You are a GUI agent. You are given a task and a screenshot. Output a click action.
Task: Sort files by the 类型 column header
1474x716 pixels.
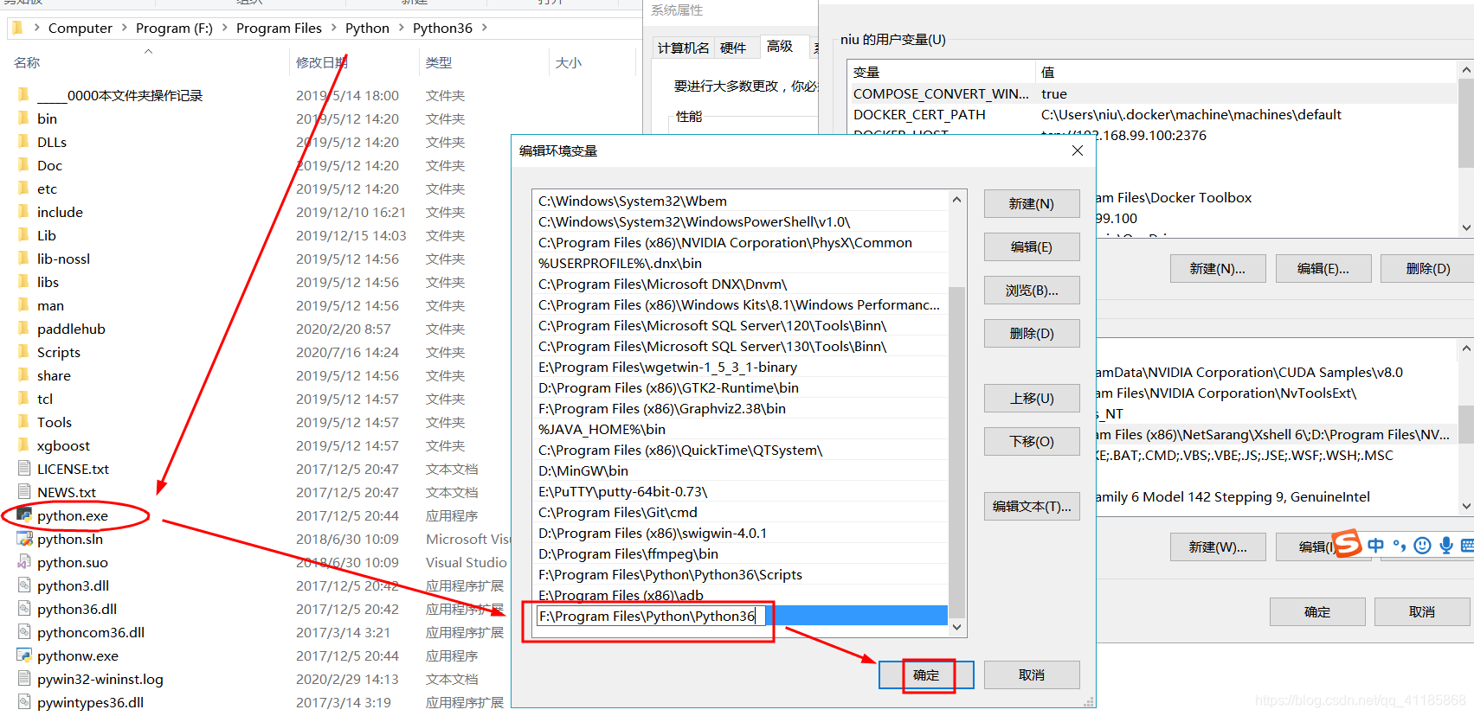(439, 62)
